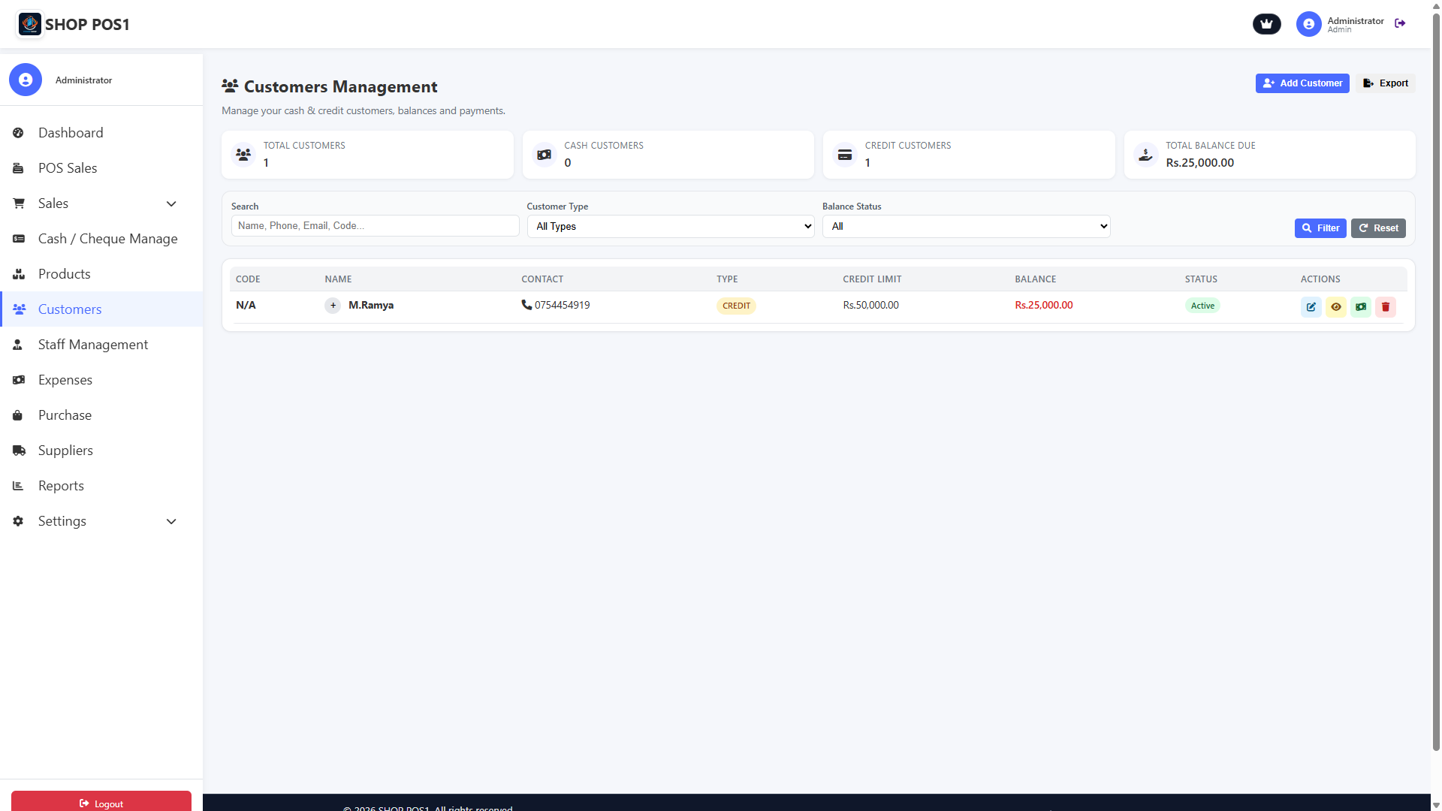Expand M.Ramya row with plus button
The width and height of the screenshot is (1442, 811).
click(x=333, y=306)
